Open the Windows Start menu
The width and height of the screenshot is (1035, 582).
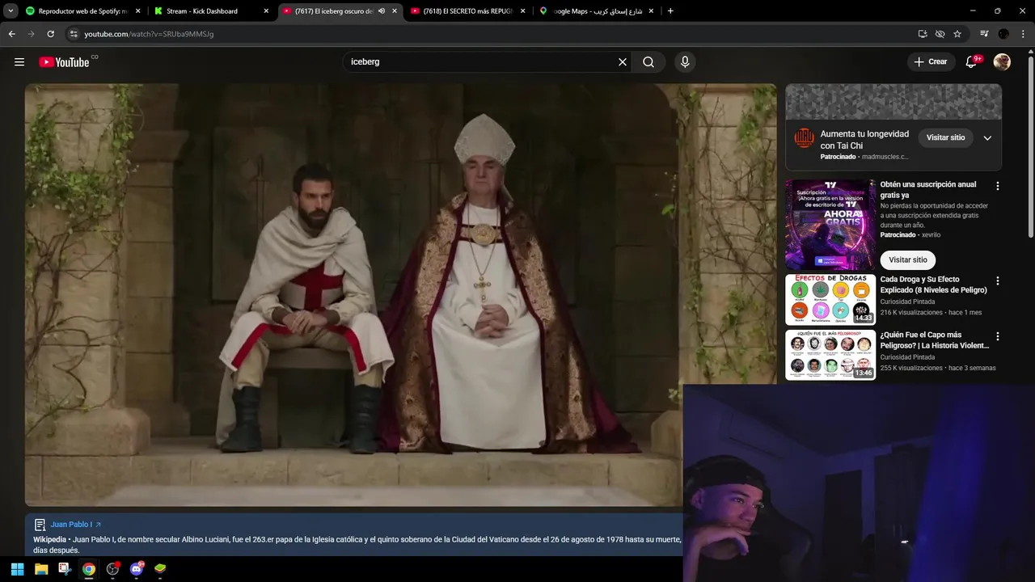(17, 569)
